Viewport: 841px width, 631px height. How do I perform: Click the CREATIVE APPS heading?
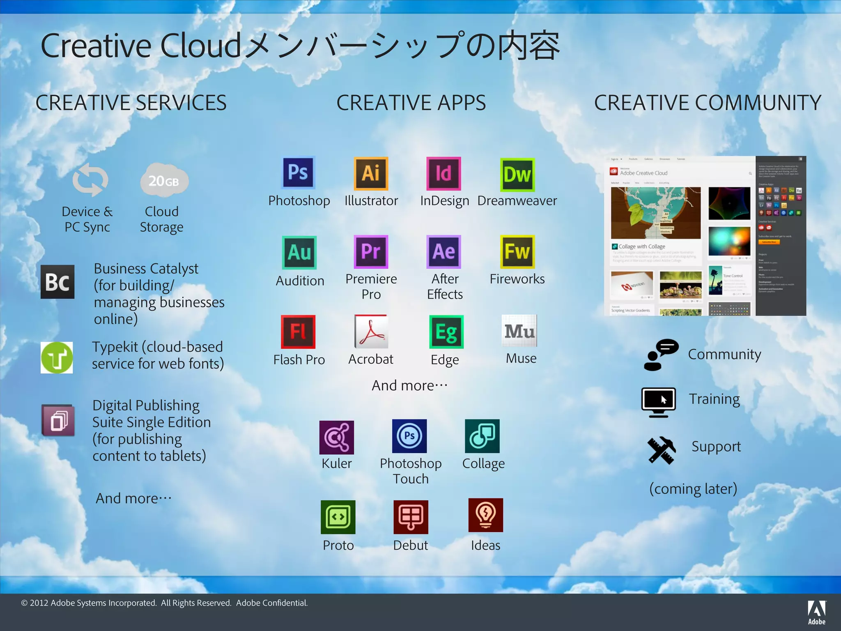point(411,103)
